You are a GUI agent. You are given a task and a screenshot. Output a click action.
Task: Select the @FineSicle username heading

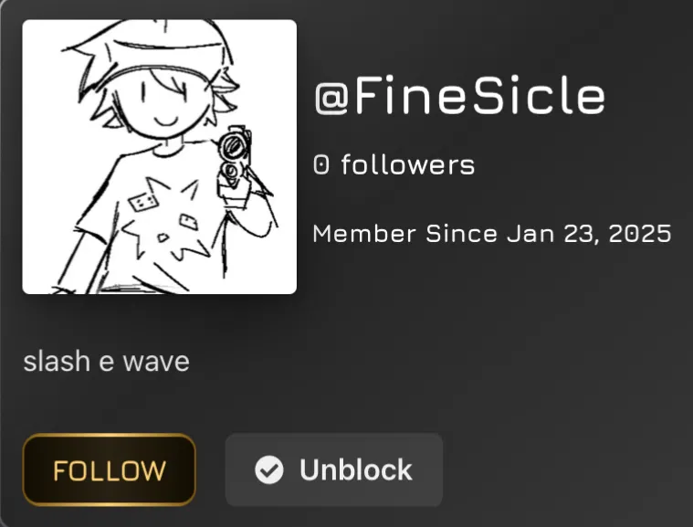tap(459, 97)
